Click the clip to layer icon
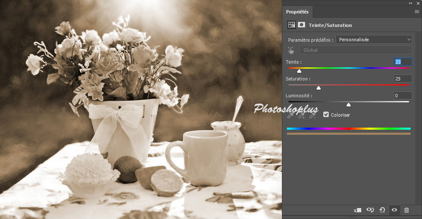422x219 pixels. [357, 210]
